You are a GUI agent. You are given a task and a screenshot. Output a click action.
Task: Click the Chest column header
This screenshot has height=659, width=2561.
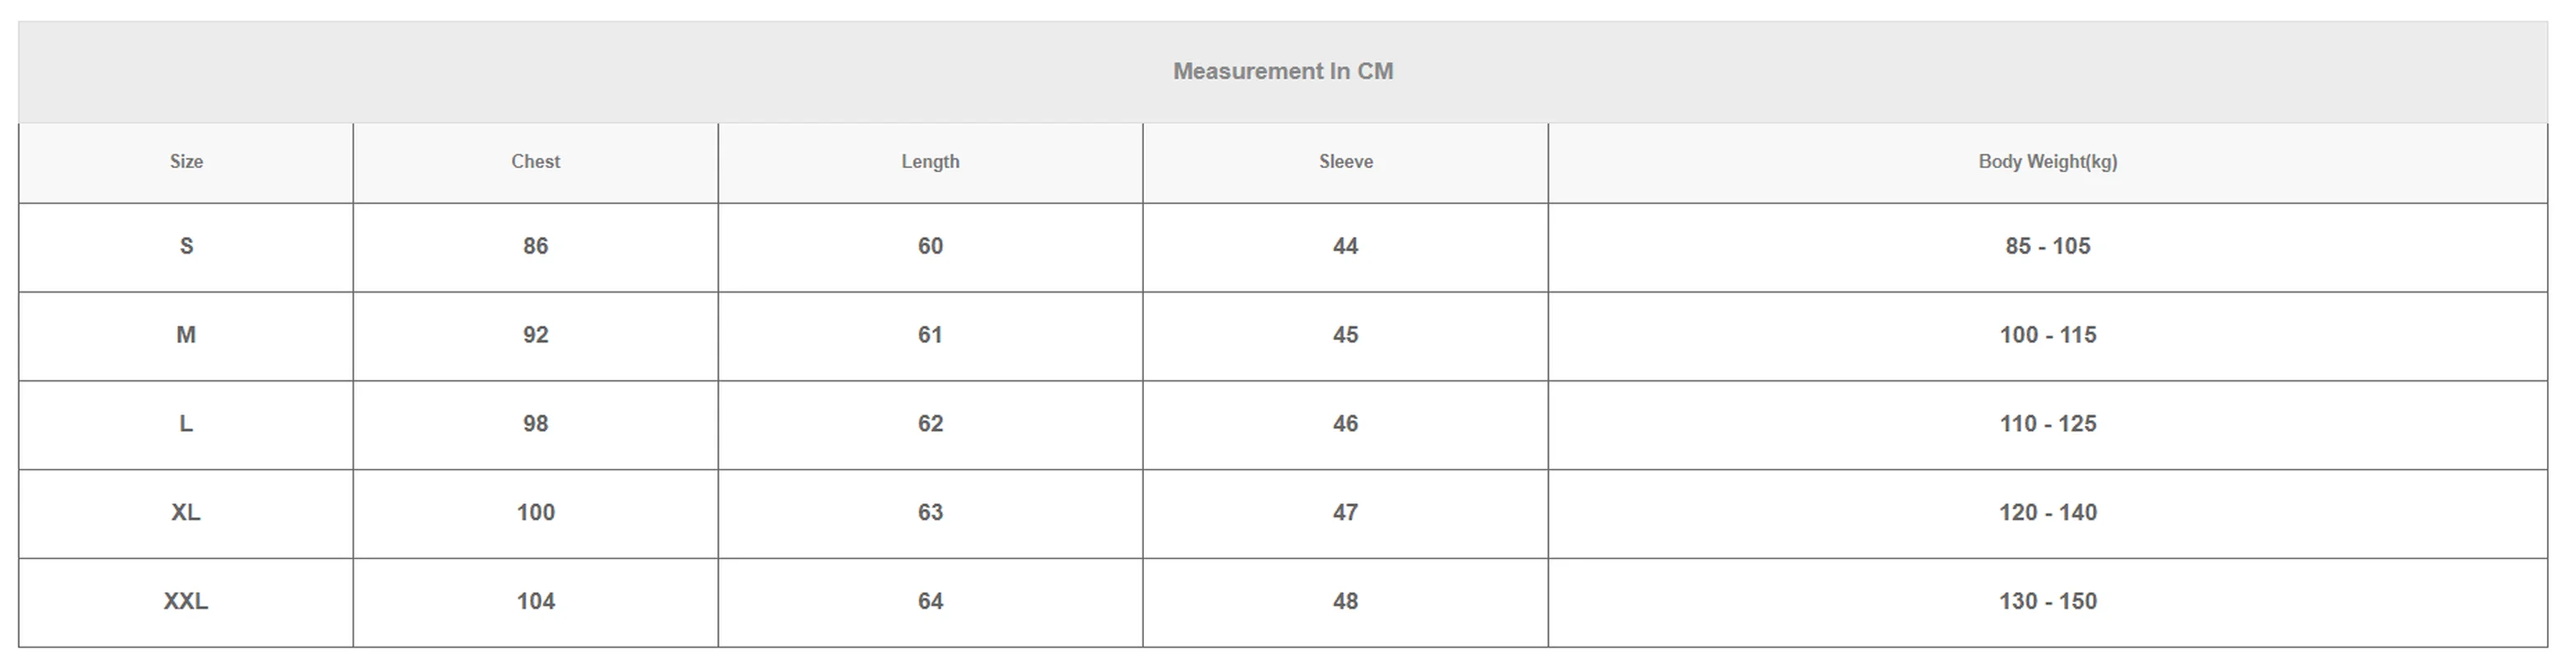coord(535,162)
